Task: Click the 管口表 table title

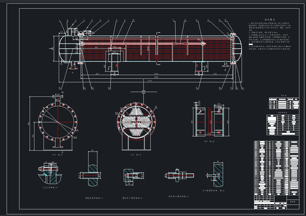Action: click(284, 96)
